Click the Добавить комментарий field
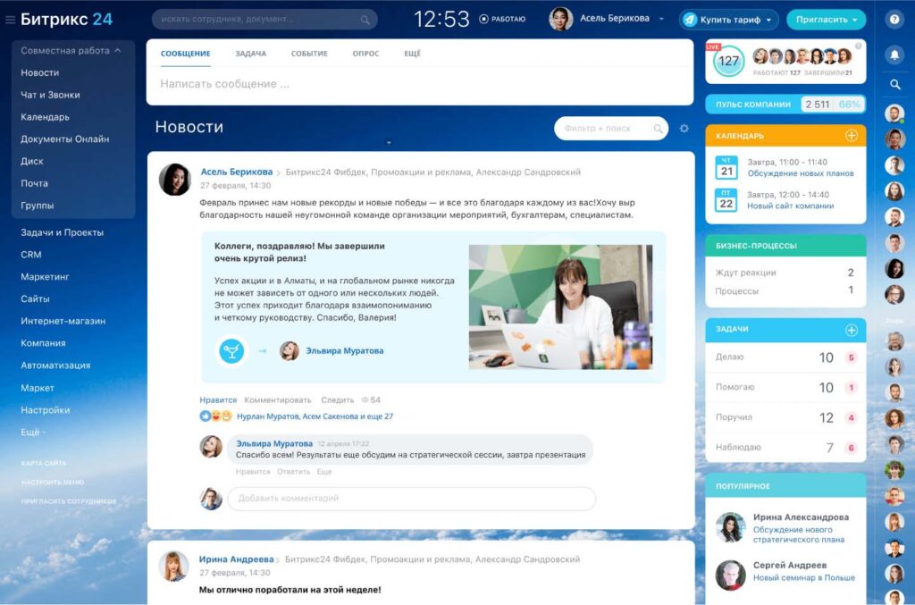The width and height of the screenshot is (915, 605). point(411,499)
